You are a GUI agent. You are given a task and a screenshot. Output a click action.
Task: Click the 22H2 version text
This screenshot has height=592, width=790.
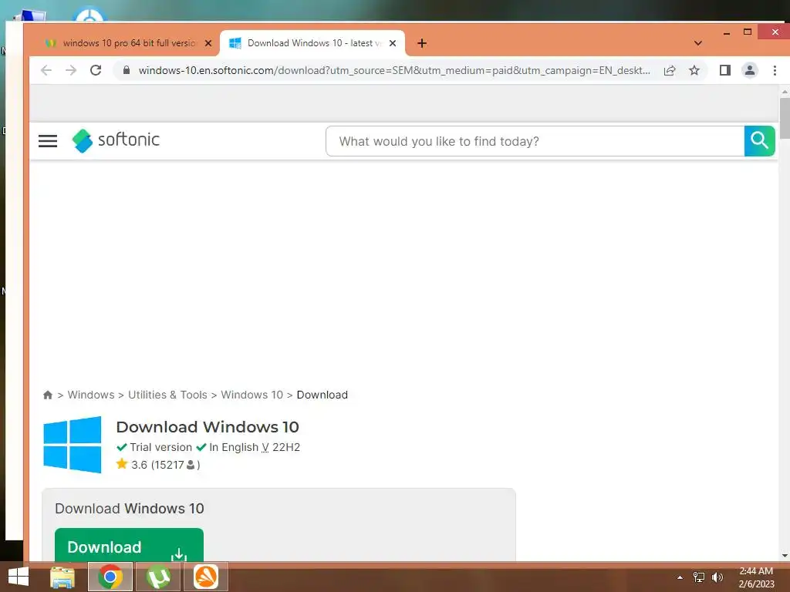286,447
